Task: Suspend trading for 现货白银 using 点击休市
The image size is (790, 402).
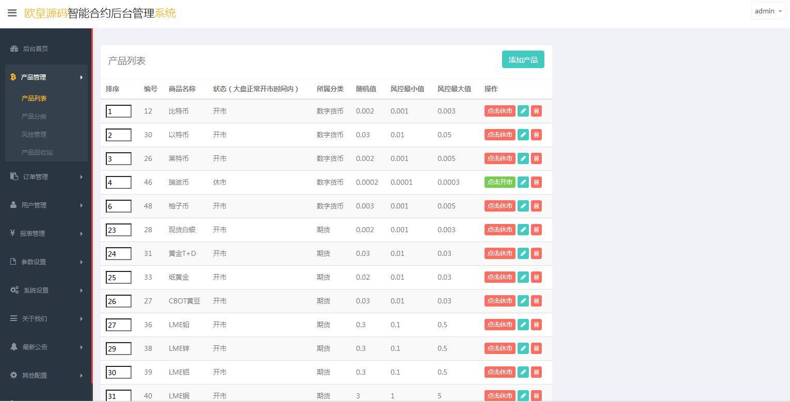Action: tap(499, 230)
